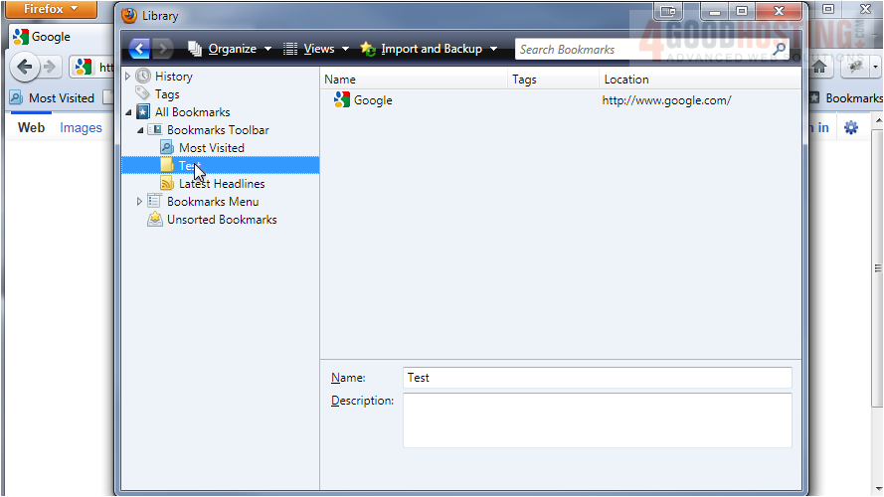The height and width of the screenshot is (497, 884).
Task: Select the Most Visited smart folder icon
Action: [167, 147]
